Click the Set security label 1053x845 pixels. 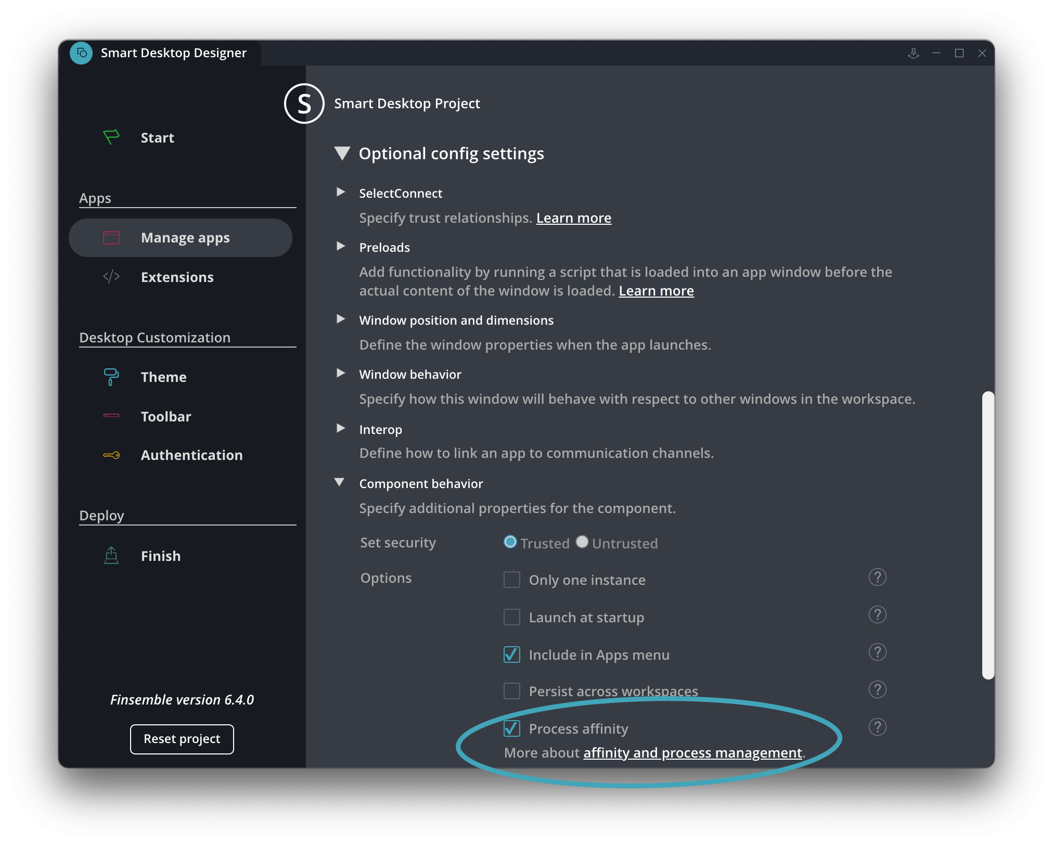pos(398,543)
